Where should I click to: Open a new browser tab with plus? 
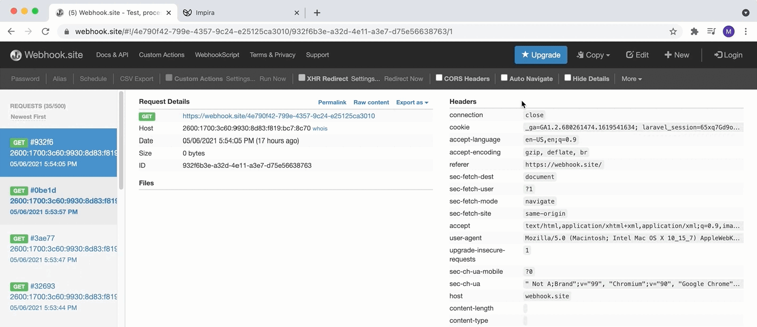pyautogui.click(x=317, y=13)
